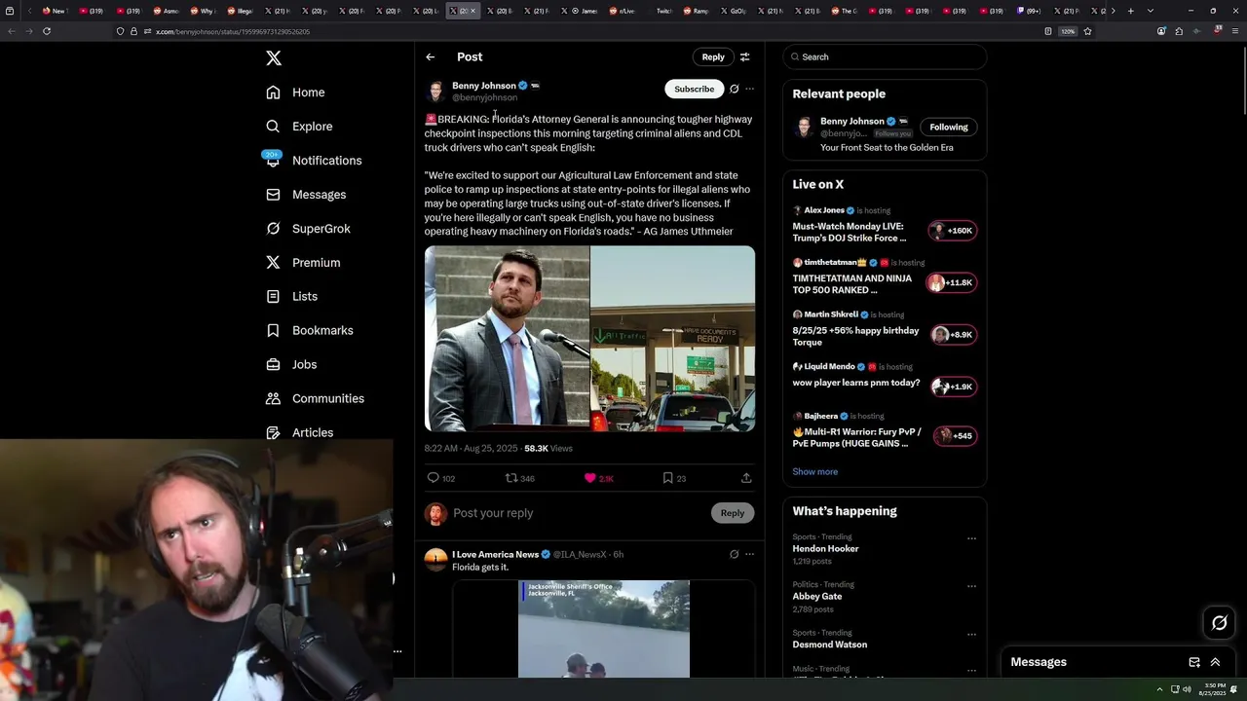Open more options for Abbey Gate trend
The image size is (1247, 701).
(971, 586)
